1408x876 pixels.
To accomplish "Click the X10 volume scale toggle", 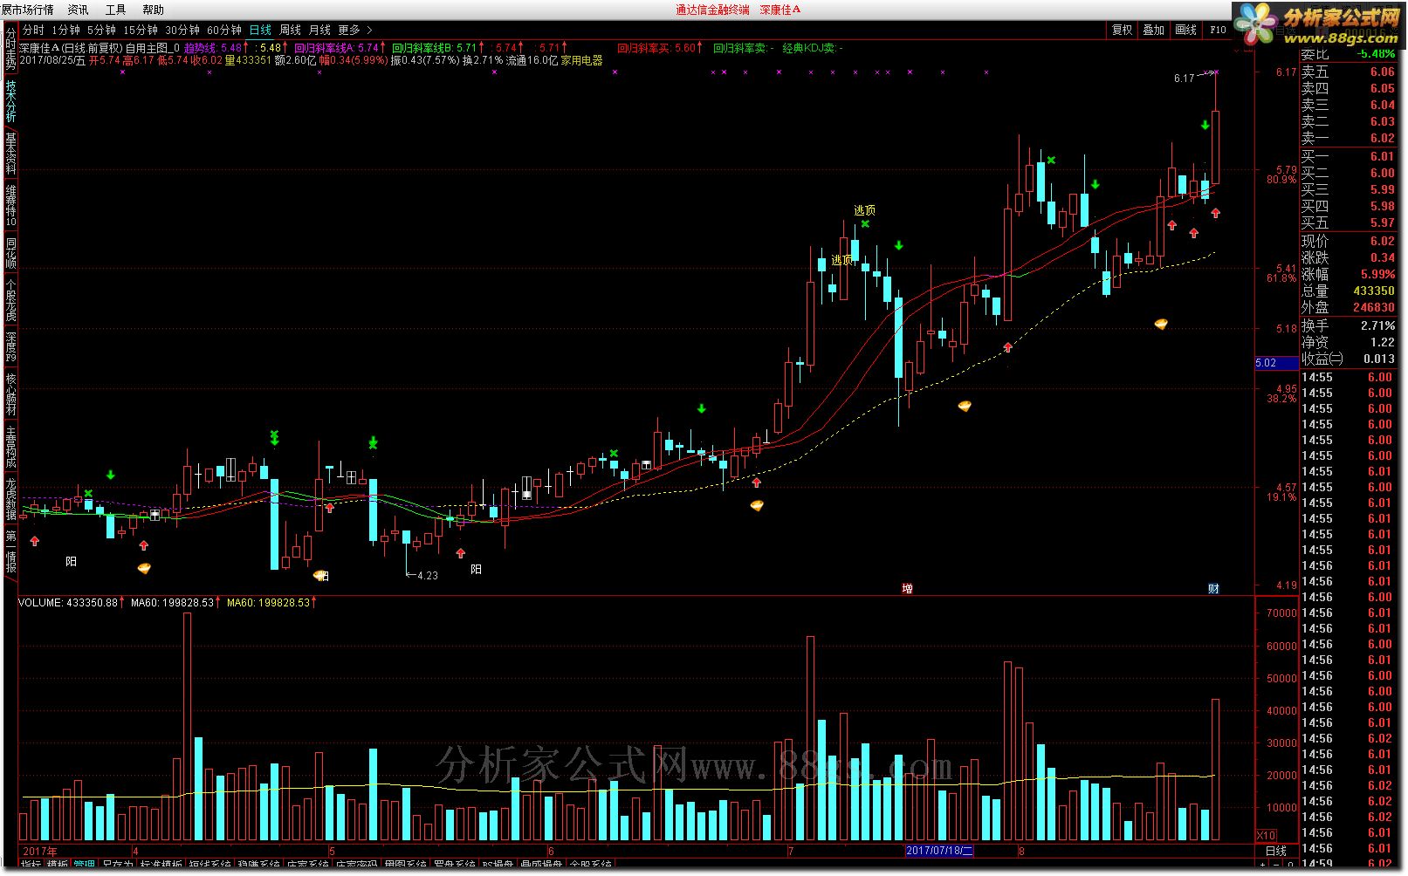I will point(1266,835).
